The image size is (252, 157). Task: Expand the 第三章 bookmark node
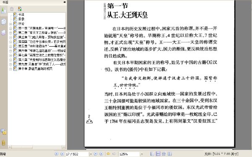click(10, 38)
